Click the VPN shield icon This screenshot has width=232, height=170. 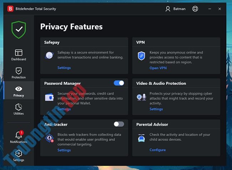click(x=141, y=56)
